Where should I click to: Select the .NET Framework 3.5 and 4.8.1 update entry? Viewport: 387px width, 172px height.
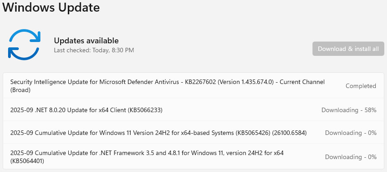(x=193, y=156)
